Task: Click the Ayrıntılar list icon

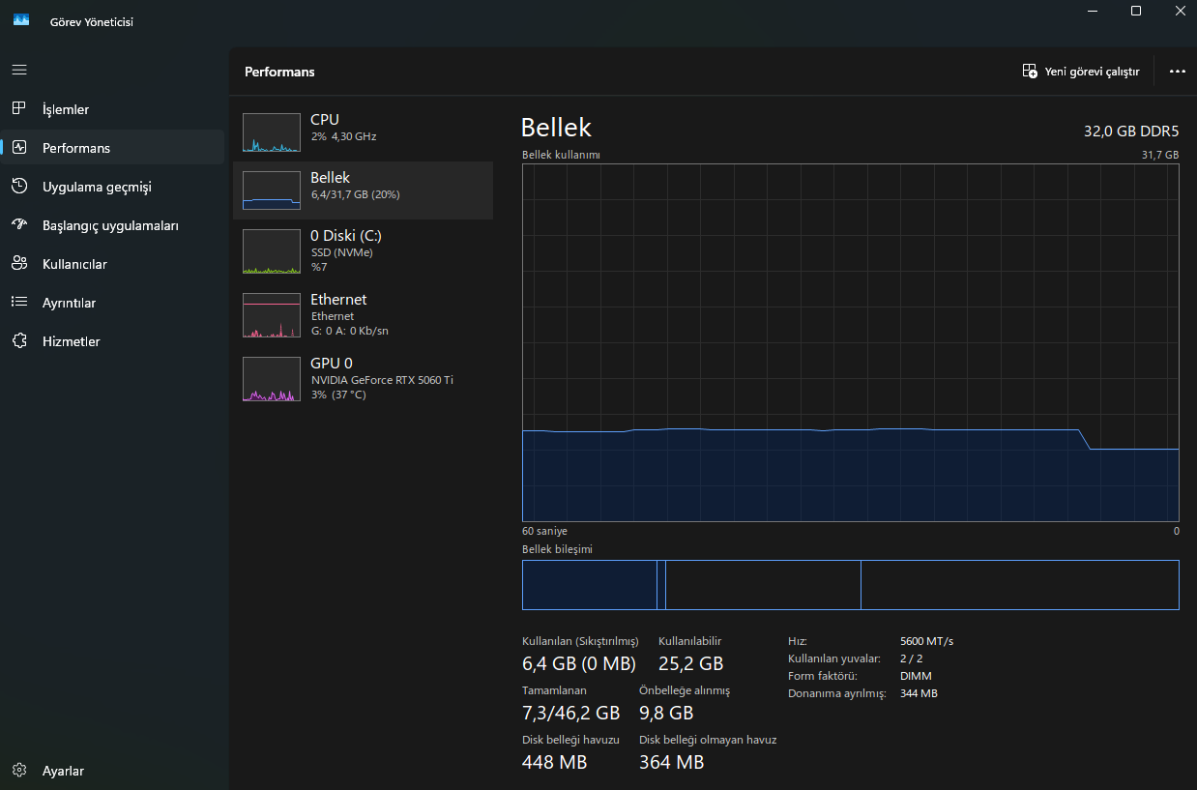Action: (x=19, y=302)
